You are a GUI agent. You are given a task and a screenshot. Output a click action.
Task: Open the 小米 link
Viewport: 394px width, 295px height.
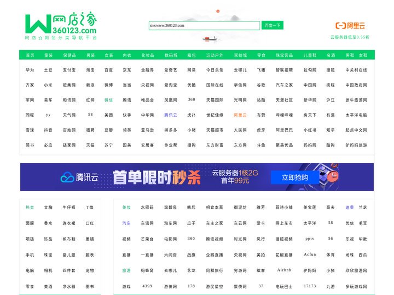(x=48, y=85)
